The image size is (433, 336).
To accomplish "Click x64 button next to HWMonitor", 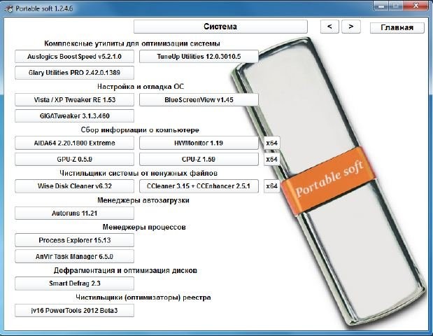I will (271, 143).
